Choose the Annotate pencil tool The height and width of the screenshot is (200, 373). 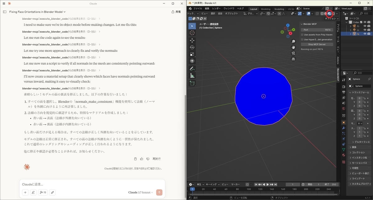click(x=192, y=69)
